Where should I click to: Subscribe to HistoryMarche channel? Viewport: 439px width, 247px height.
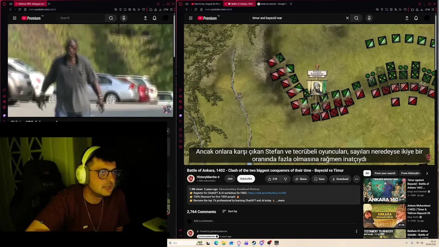246,179
